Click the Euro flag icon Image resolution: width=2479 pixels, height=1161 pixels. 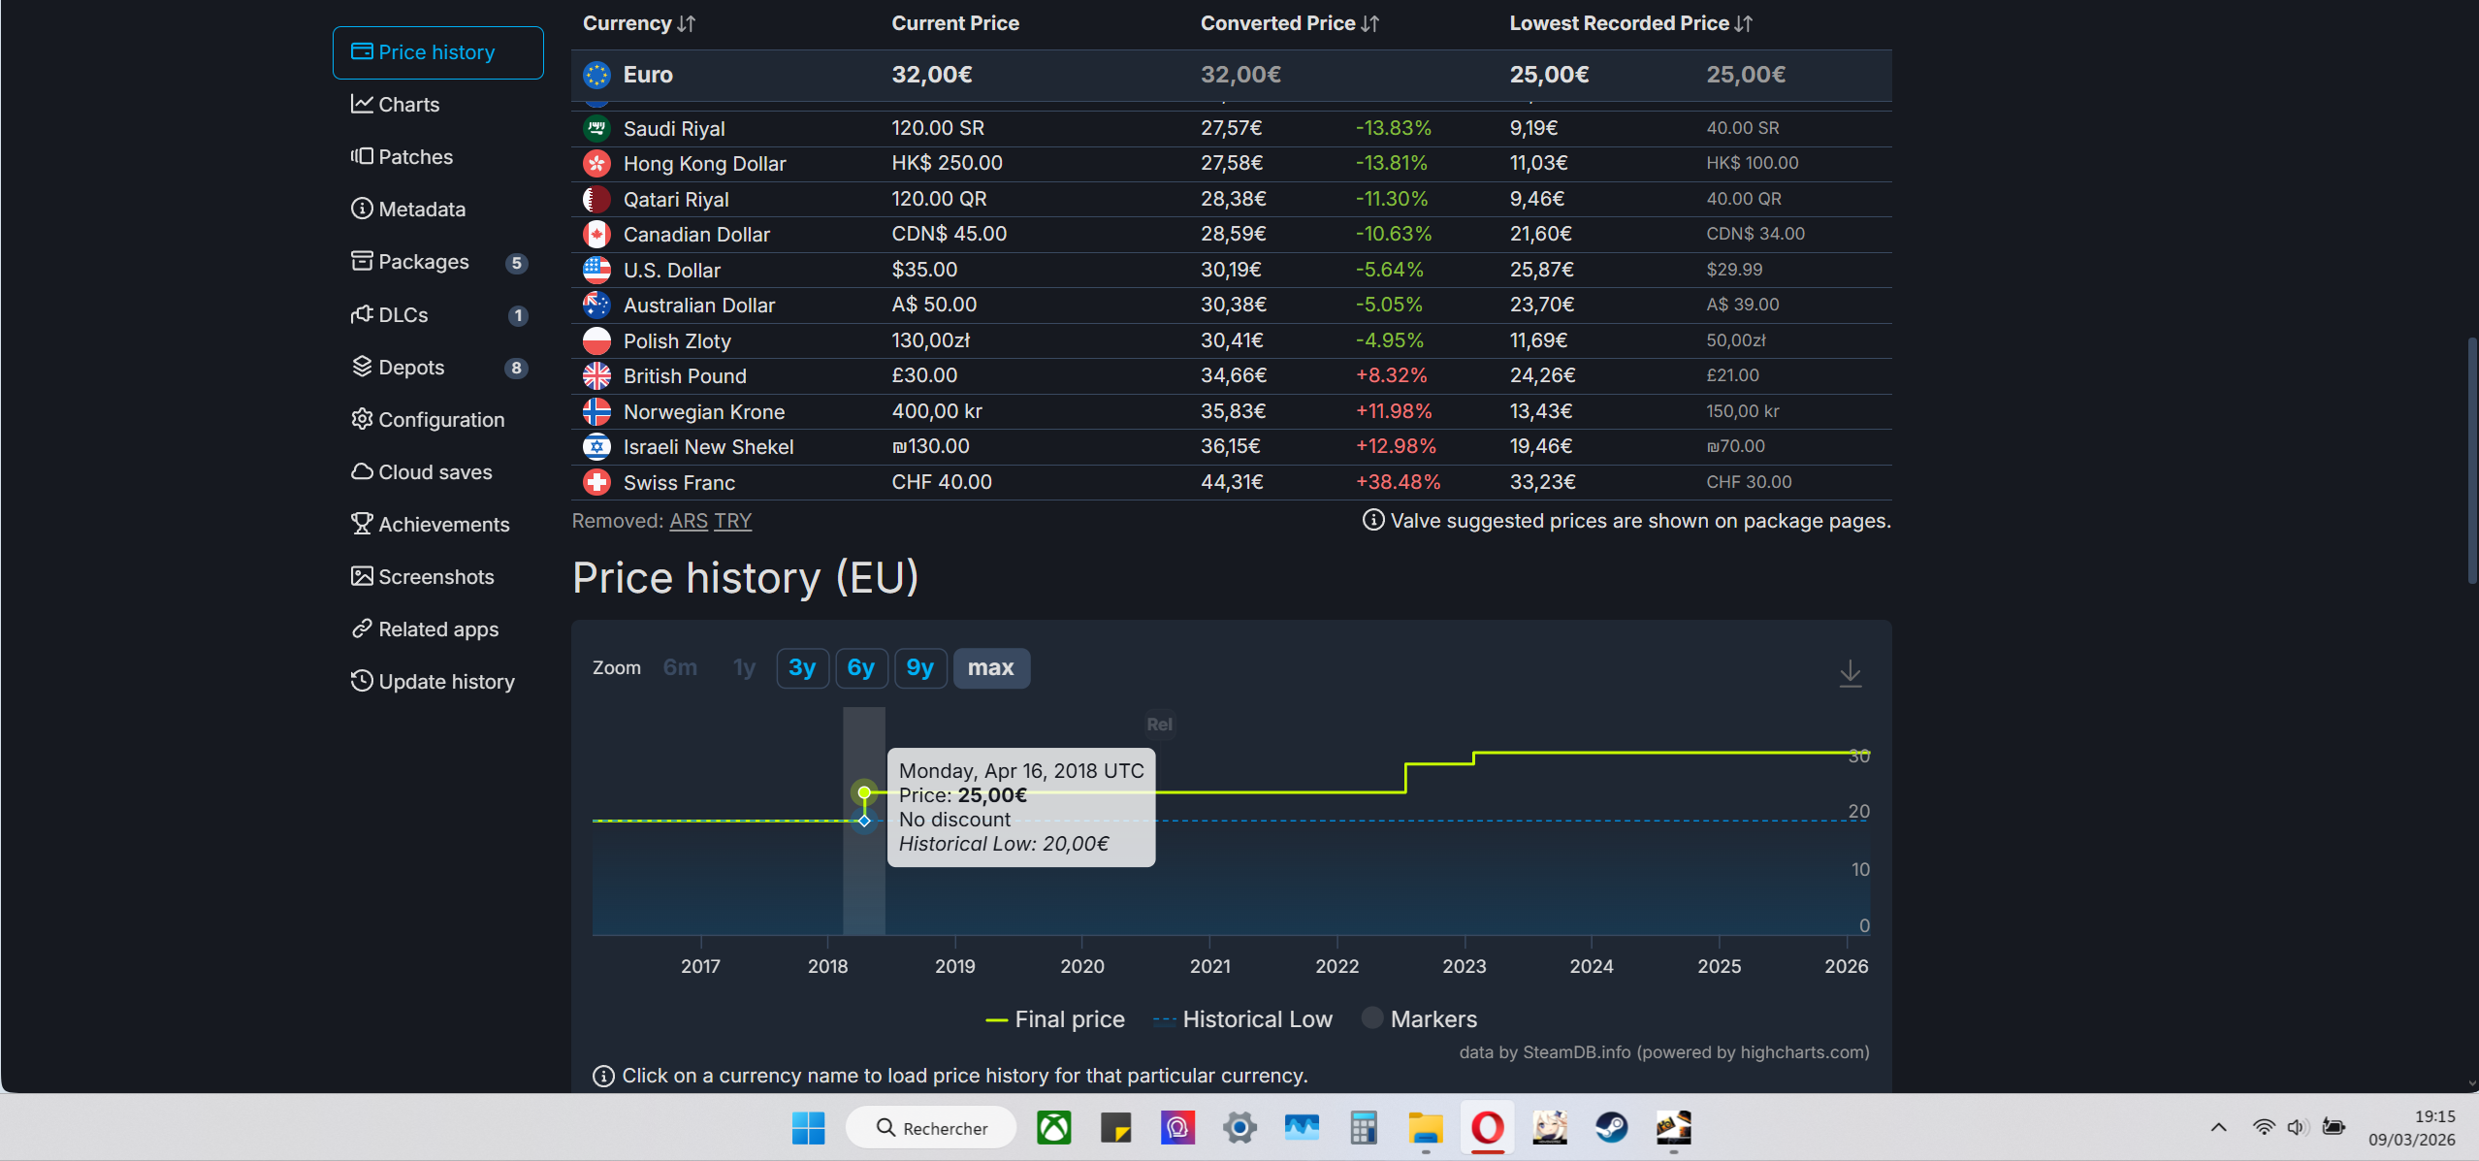596,75
